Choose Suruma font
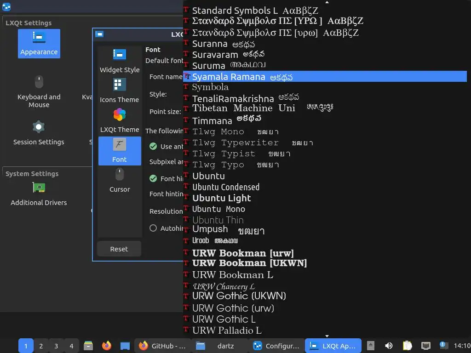The image size is (471, 353). coord(325,65)
